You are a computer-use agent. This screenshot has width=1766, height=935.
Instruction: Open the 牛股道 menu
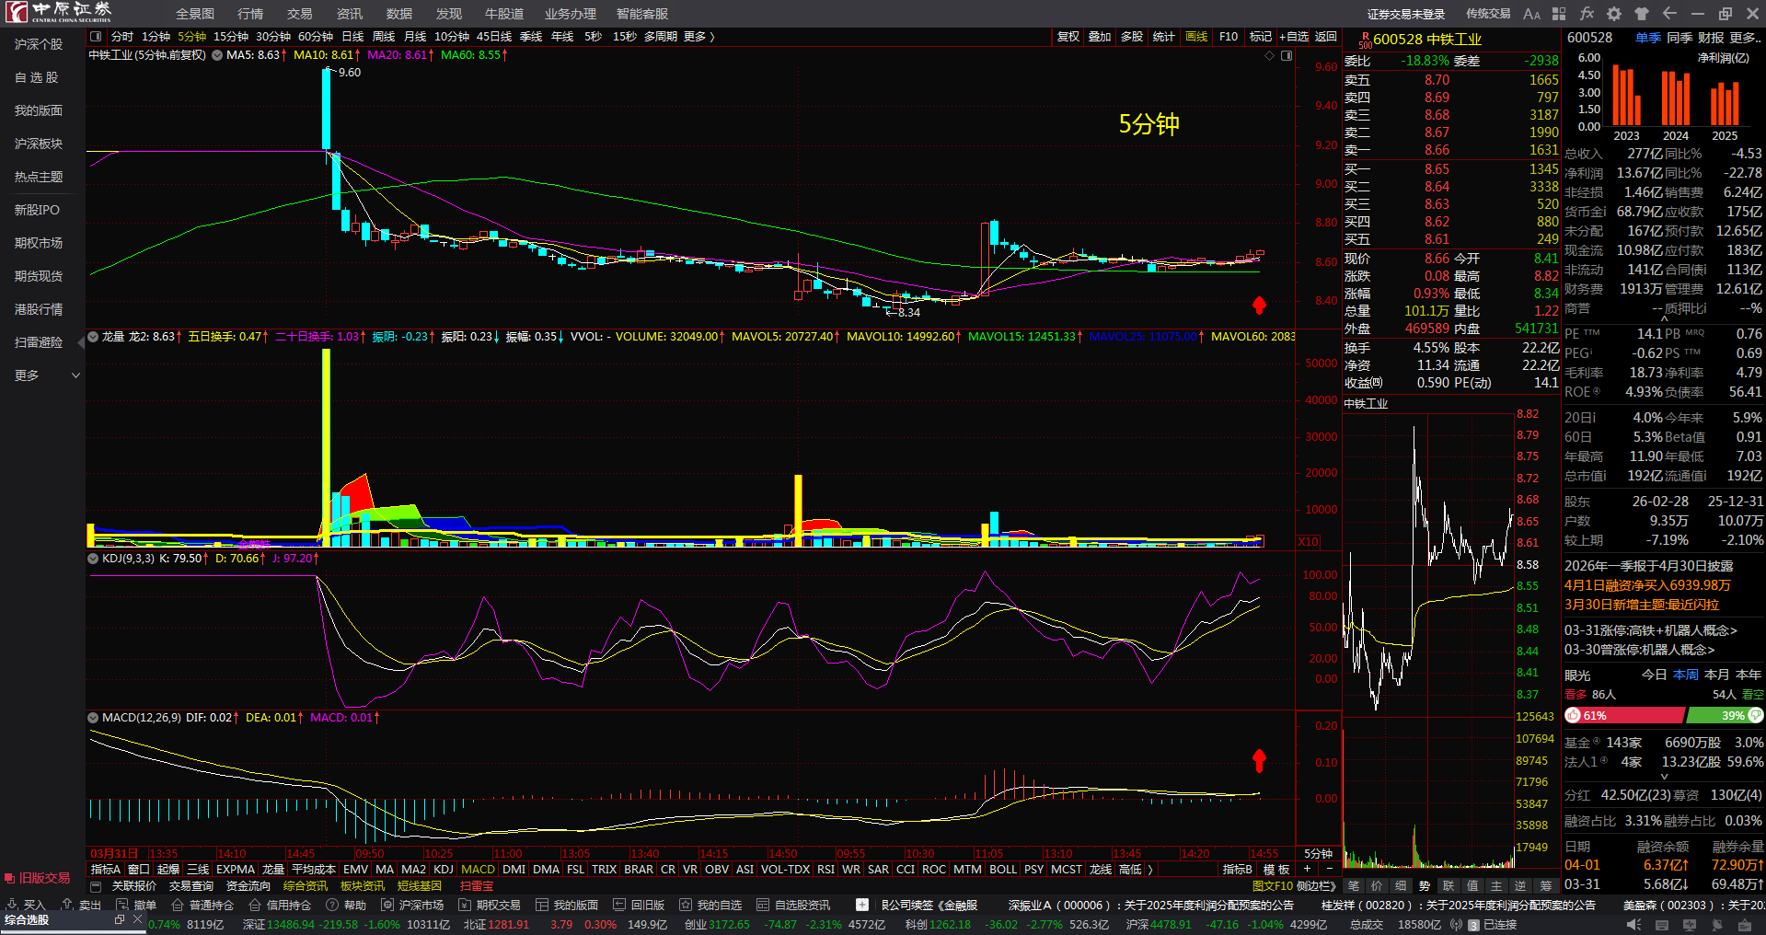click(504, 14)
